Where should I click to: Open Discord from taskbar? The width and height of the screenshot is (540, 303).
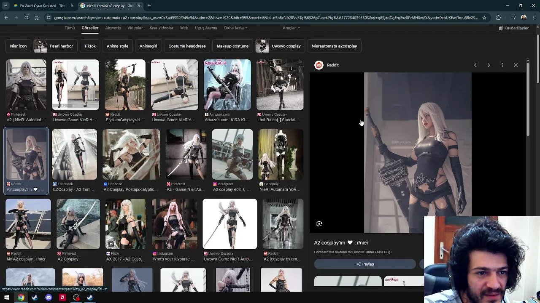tap(49, 298)
